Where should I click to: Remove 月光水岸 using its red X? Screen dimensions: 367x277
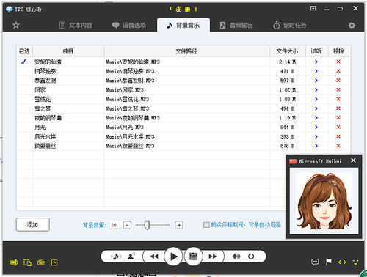[338, 136]
